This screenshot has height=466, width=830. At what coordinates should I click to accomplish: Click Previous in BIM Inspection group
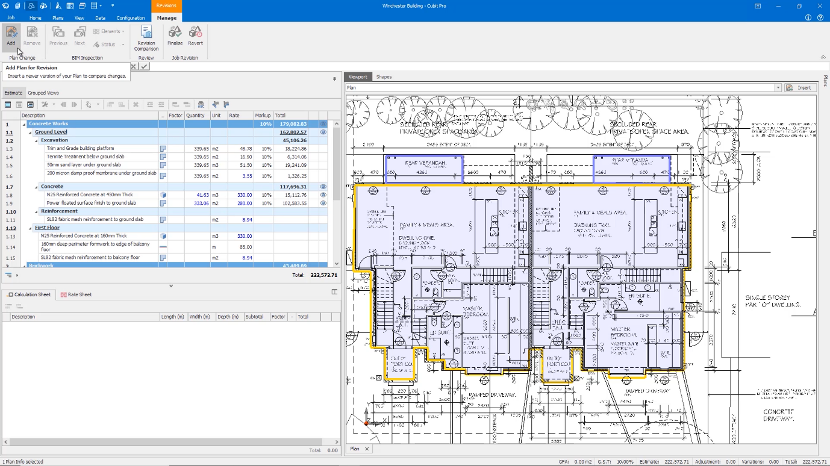click(58, 36)
